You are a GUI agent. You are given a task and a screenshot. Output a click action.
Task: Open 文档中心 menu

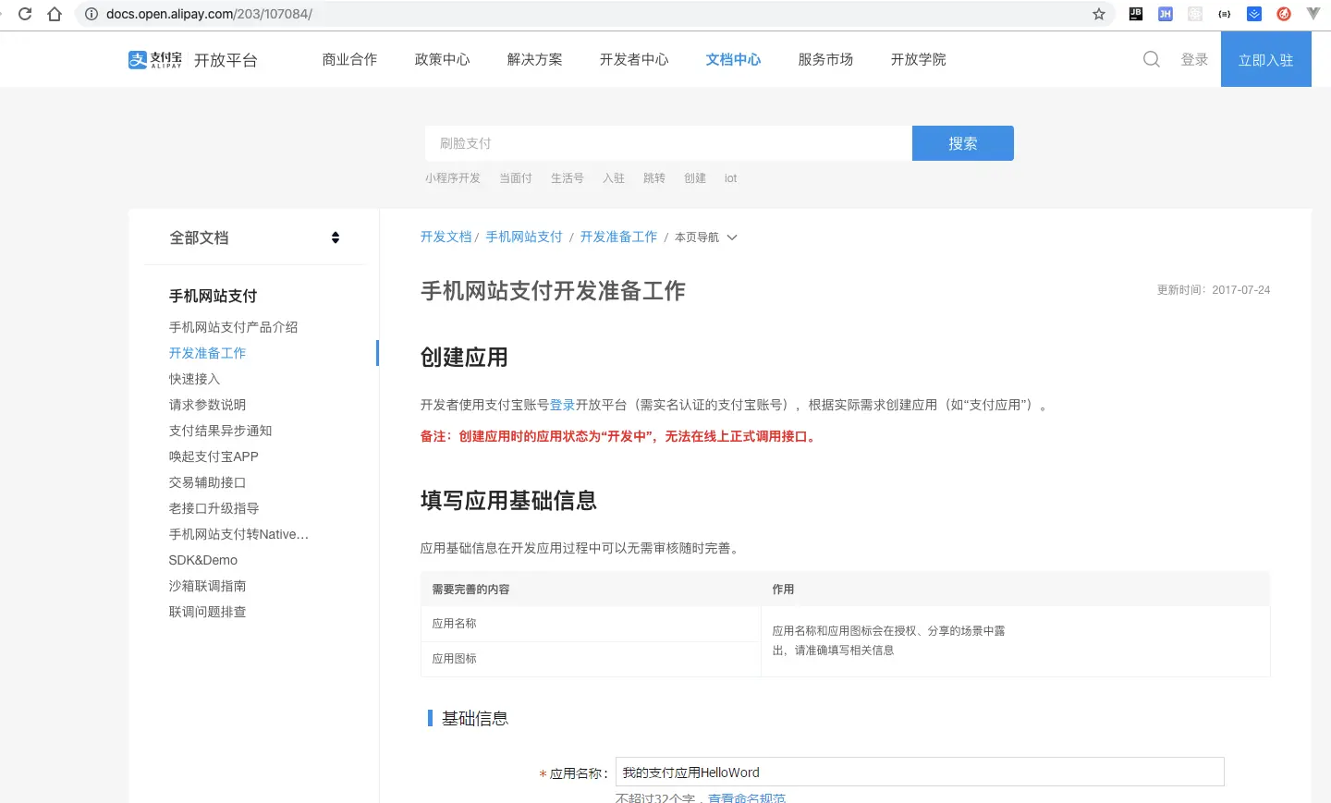point(734,59)
